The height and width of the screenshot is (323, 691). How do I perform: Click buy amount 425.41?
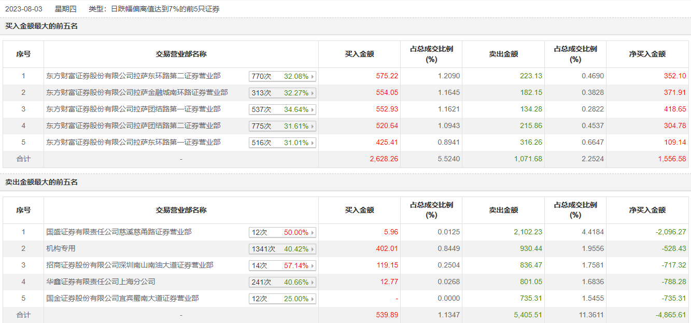387,142
